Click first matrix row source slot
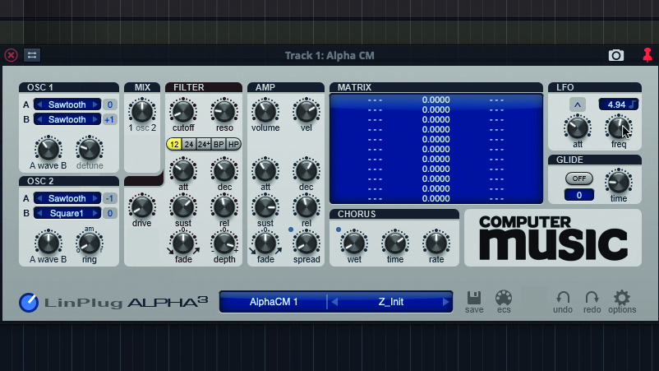Viewport: 659px width, 371px height. click(375, 100)
